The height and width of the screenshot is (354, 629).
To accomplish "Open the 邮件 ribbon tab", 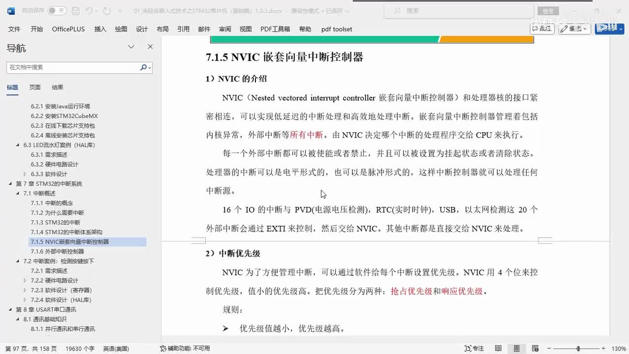I will (x=204, y=29).
